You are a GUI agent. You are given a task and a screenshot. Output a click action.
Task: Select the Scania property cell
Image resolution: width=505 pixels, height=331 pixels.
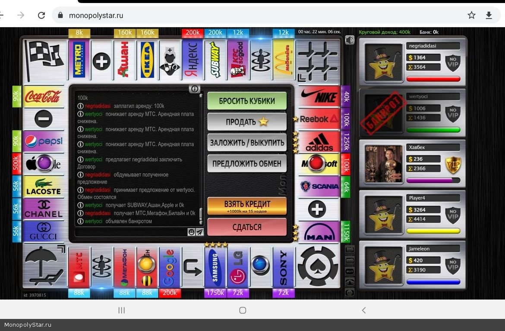(x=319, y=186)
